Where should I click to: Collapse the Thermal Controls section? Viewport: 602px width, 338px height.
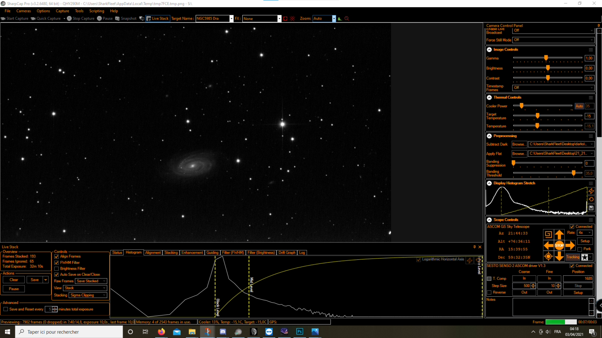(x=489, y=97)
